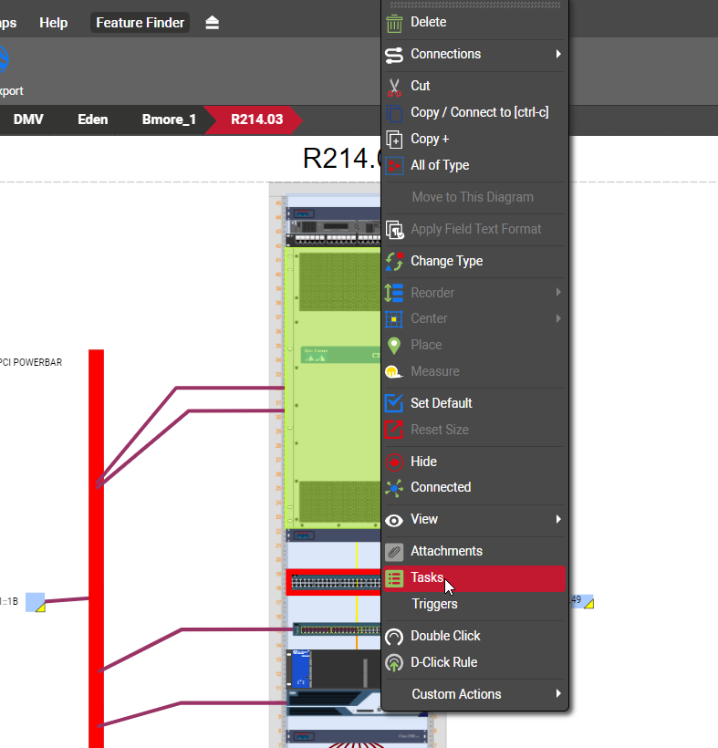Click the Attachments paperclip icon
Viewport: 718px width, 748px height.
click(x=394, y=551)
